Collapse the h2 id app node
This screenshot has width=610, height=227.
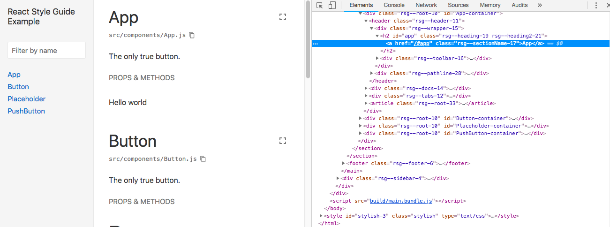[377, 36]
